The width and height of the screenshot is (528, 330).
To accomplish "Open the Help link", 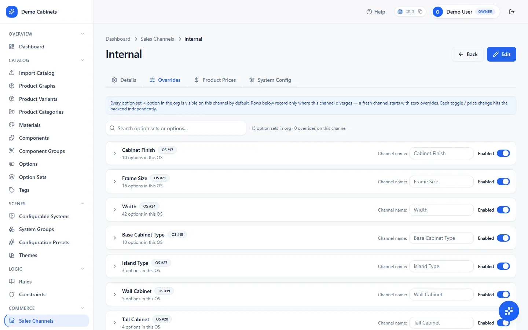I will tap(376, 12).
